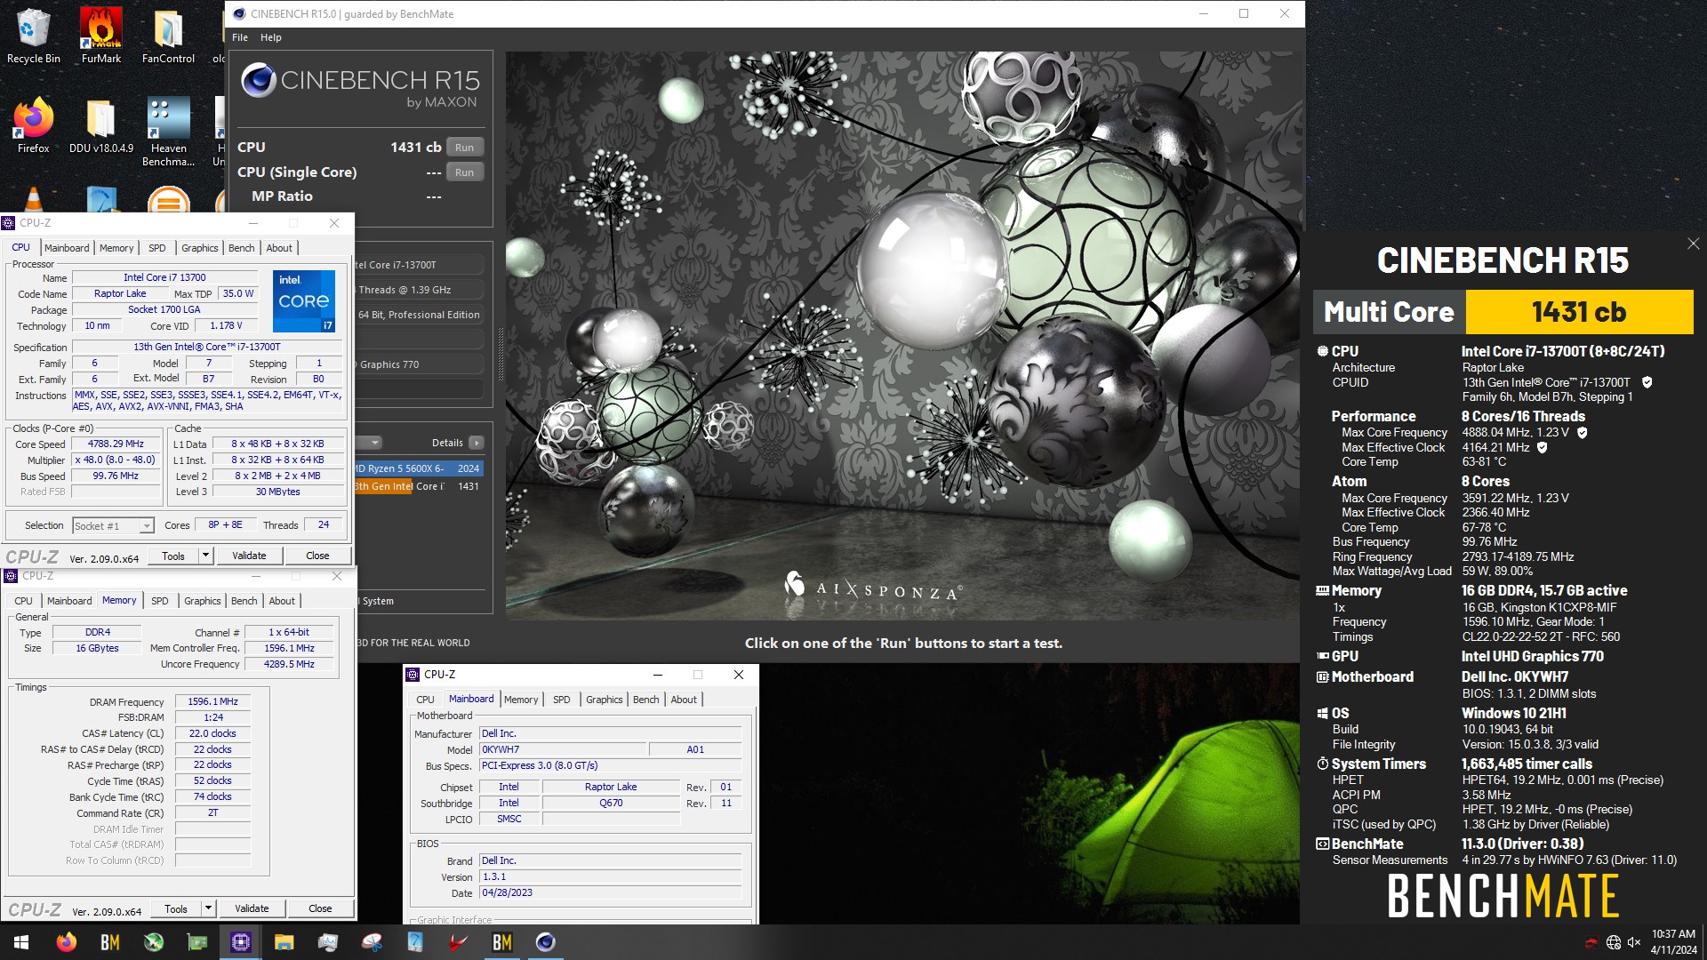
Task: Open the Help menu in Cinebench
Action: (x=271, y=37)
